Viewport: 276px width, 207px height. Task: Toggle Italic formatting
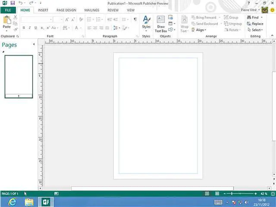30,28
